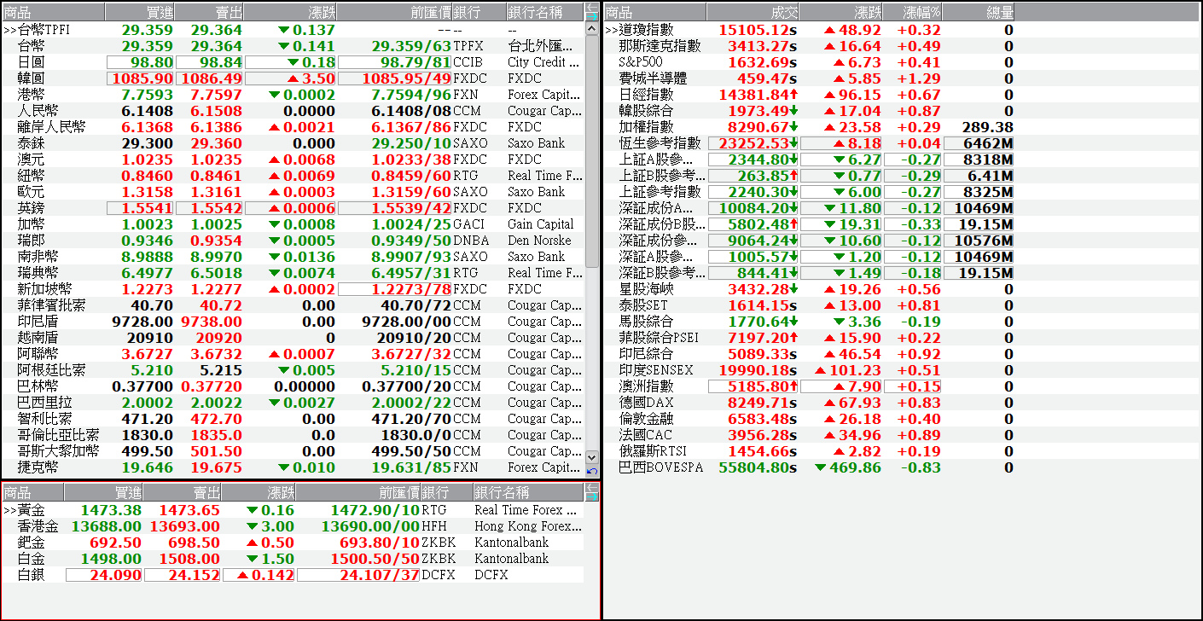Select the 菲律賓披索 row
Viewport: 1203px width, 621px height.
coord(293,305)
